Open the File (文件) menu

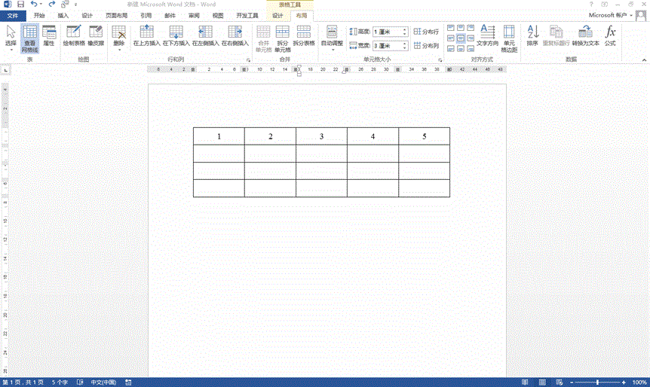click(x=13, y=15)
